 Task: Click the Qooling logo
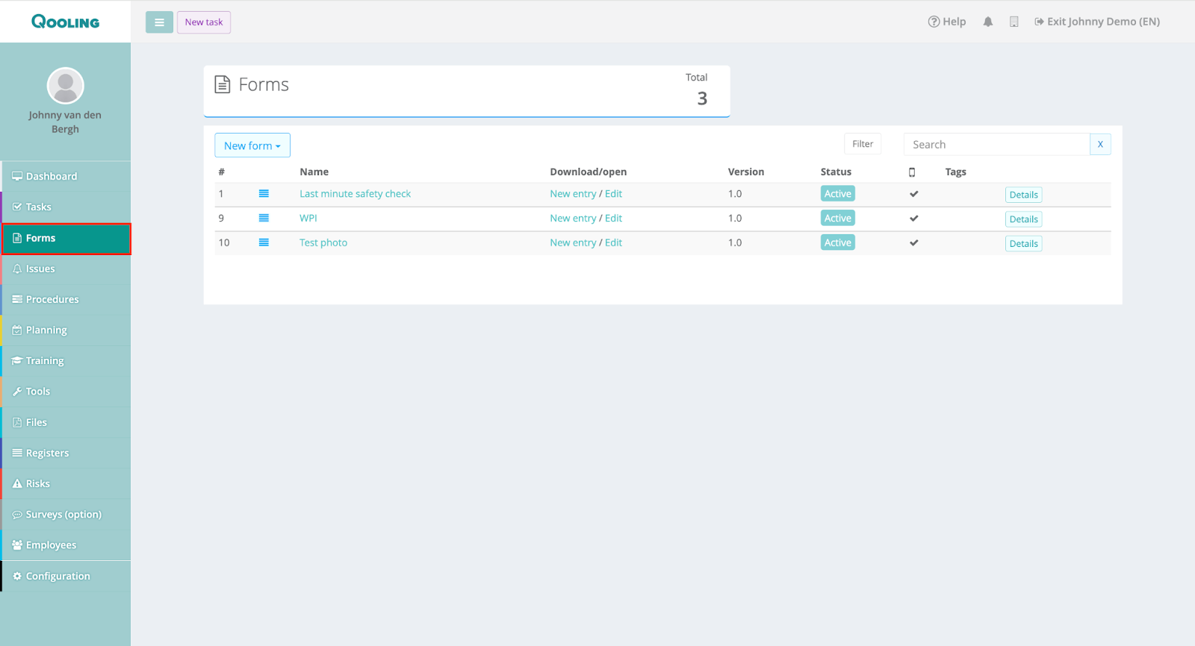tap(65, 22)
